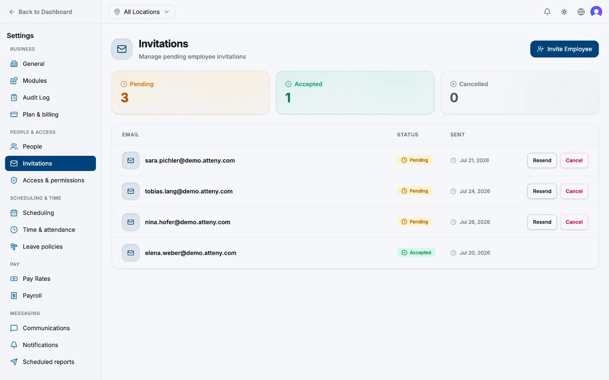Click the Audit Log clipboard icon

pyautogui.click(x=14, y=98)
